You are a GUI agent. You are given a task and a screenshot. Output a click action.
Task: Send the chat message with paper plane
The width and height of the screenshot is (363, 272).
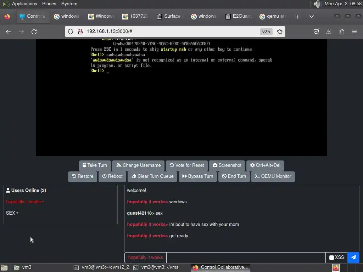pyautogui.click(x=353, y=257)
